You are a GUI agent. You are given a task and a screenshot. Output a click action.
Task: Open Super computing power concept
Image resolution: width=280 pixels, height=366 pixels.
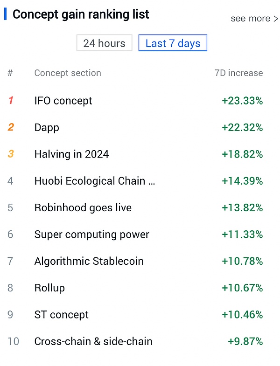click(92, 235)
